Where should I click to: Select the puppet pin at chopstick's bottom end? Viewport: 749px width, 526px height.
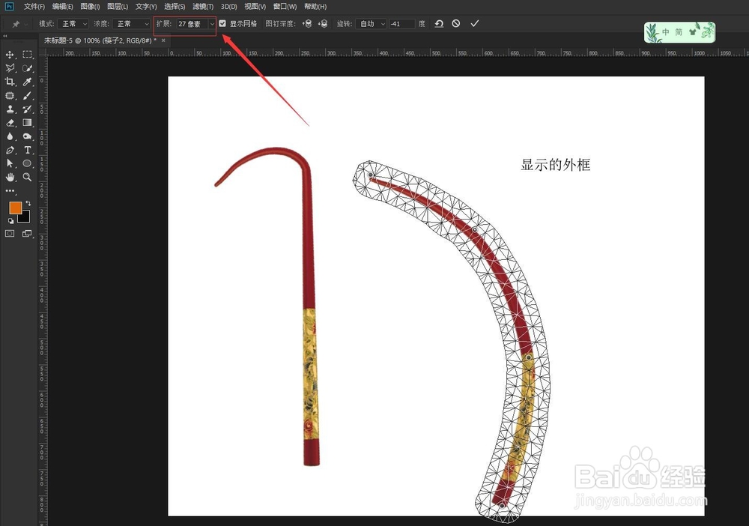pos(502,506)
